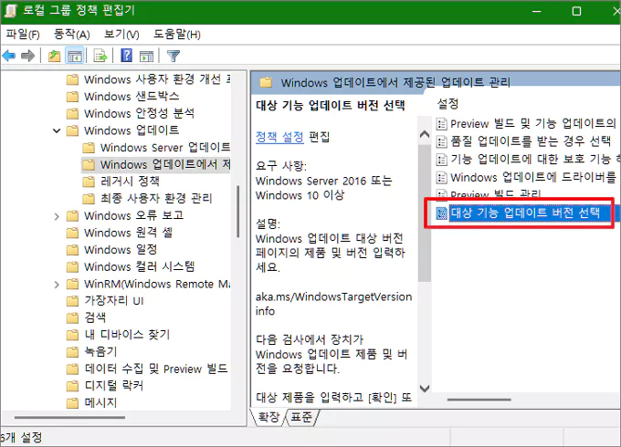Click folder icon beside 검색
Image resolution: width=621 pixels, height=447 pixels.
point(72,317)
